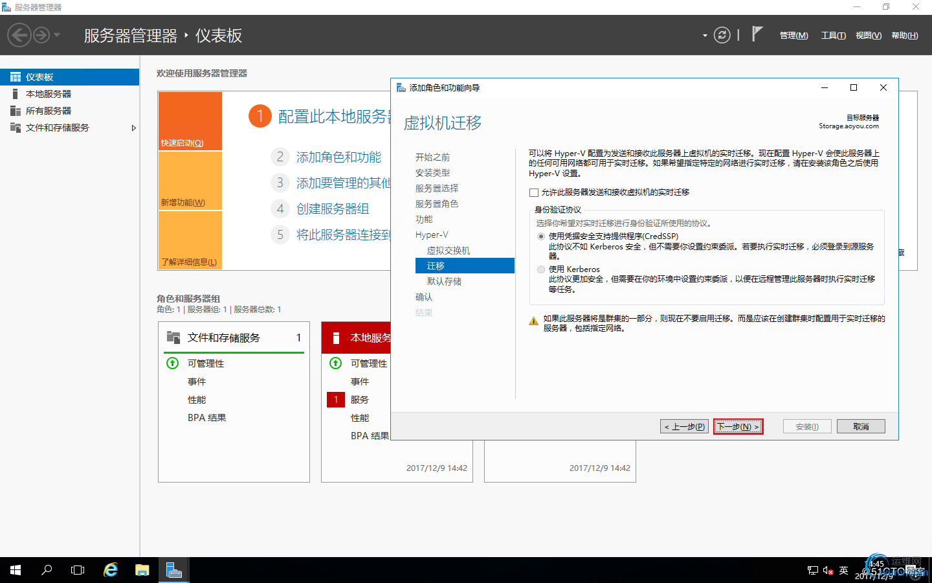The width and height of the screenshot is (932, 583).
Task: Open File Explorer from taskbar
Action: pos(142,570)
